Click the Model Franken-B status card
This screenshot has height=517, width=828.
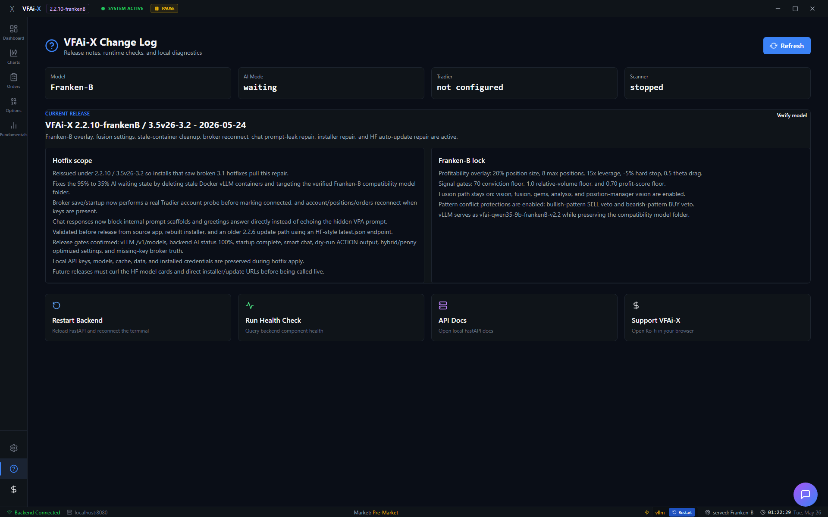click(138, 83)
